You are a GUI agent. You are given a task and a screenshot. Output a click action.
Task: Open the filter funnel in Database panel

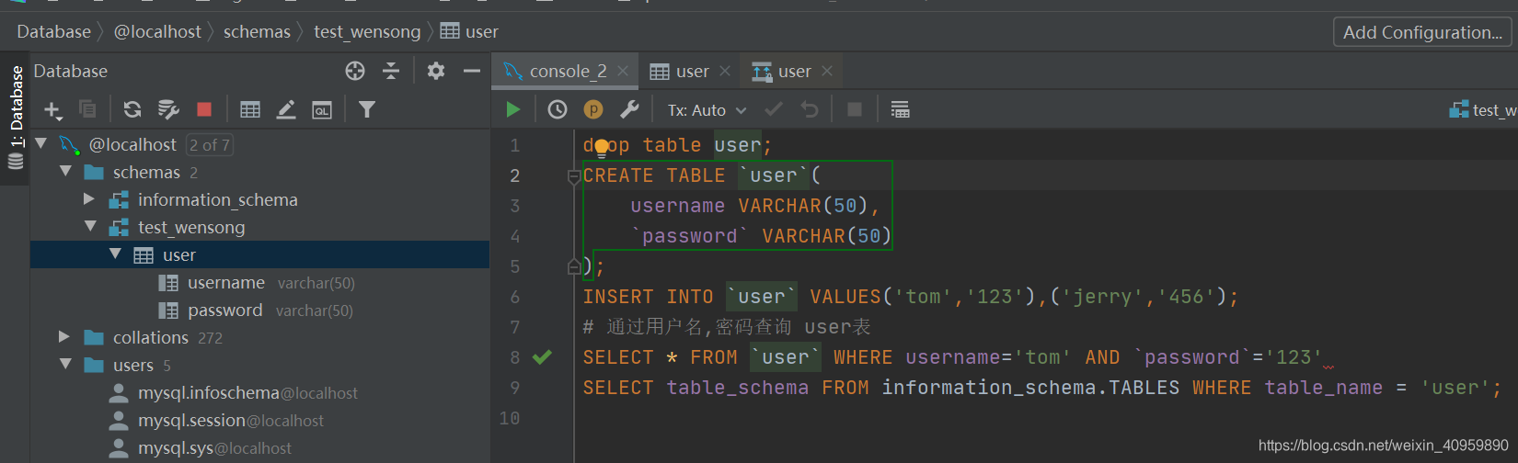(x=367, y=109)
